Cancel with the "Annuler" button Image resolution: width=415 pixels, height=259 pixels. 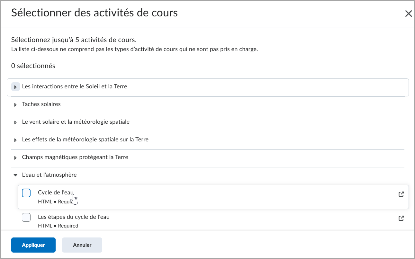[82, 245]
